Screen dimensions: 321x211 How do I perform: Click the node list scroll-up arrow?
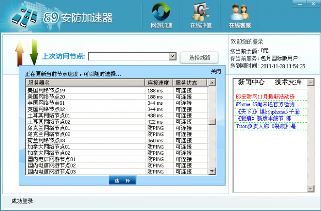click(212, 83)
